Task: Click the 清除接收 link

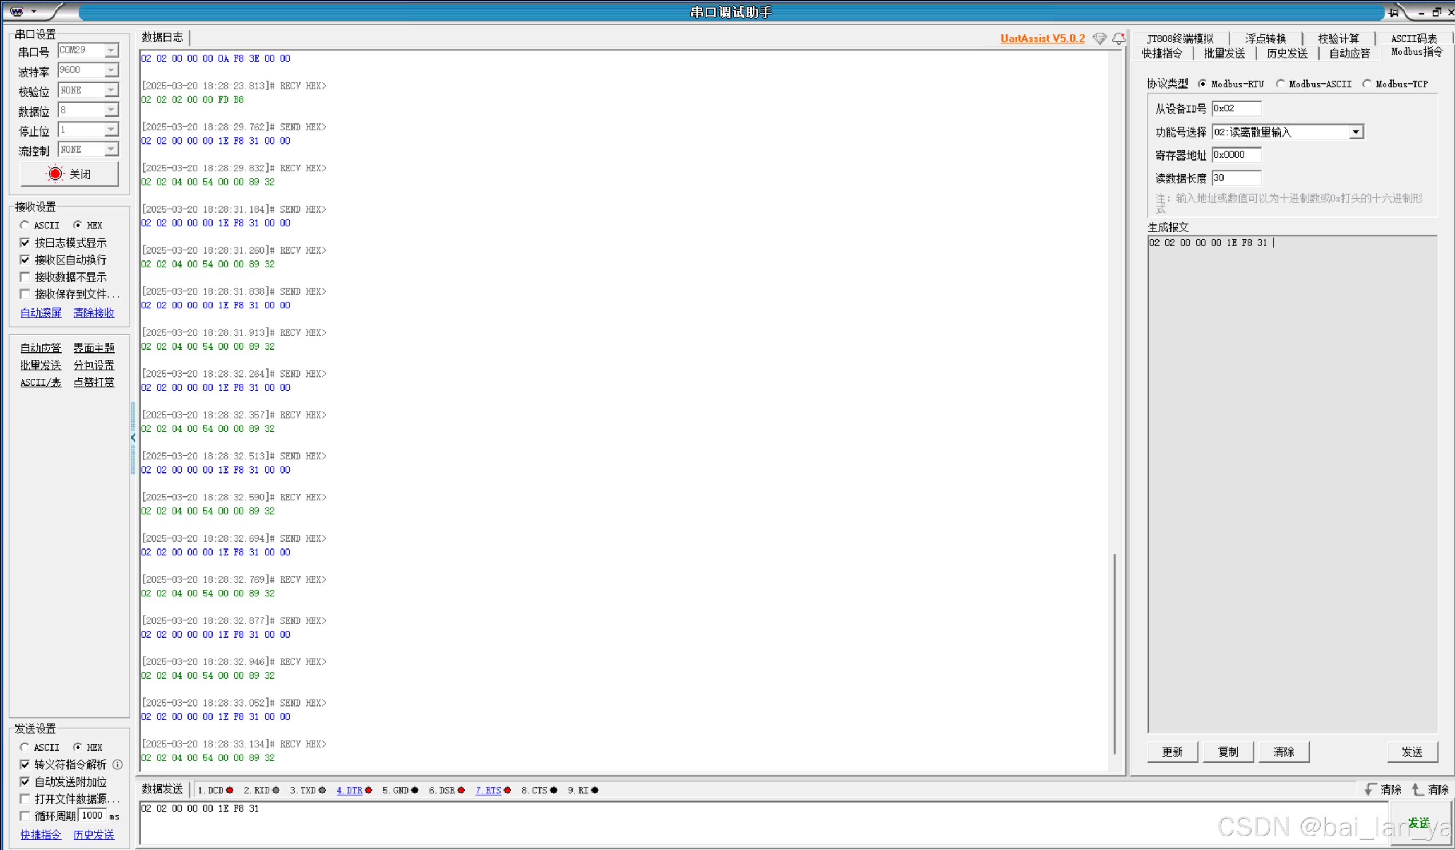Action: pyautogui.click(x=94, y=313)
